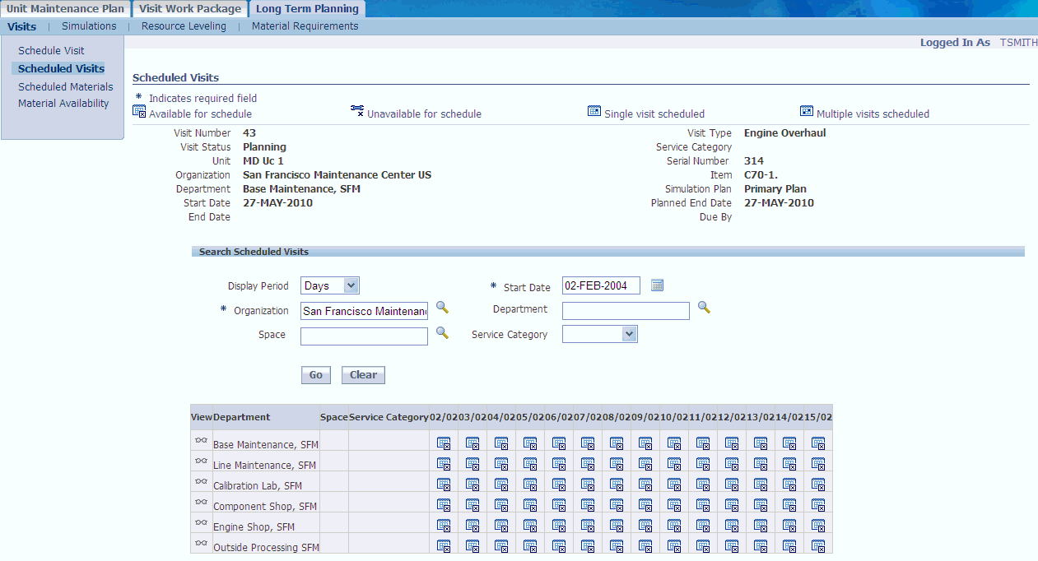Search Organization with magnifier icon
The width and height of the screenshot is (1038, 561).
442,307
